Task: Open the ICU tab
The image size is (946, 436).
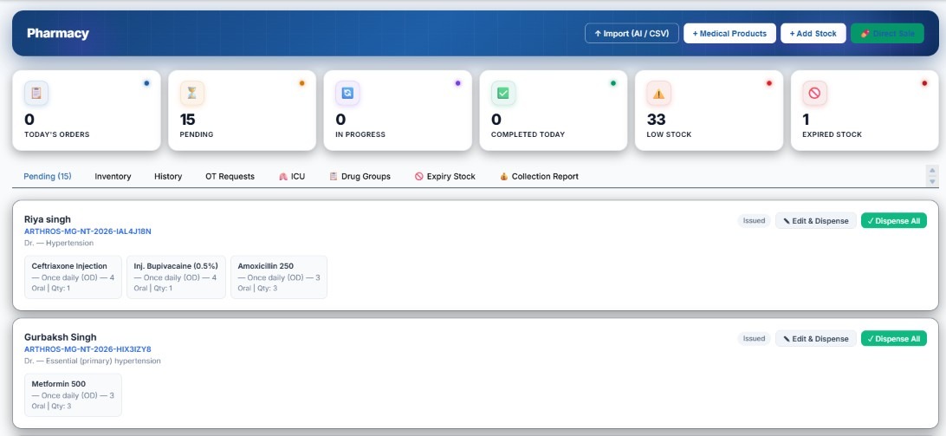Action: [292, 176]
